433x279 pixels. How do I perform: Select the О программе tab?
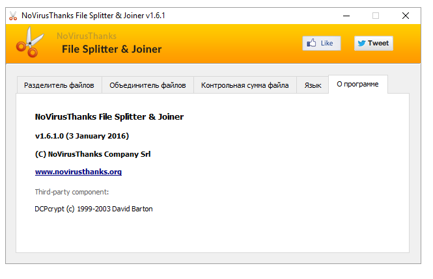[x=357, y=85]
